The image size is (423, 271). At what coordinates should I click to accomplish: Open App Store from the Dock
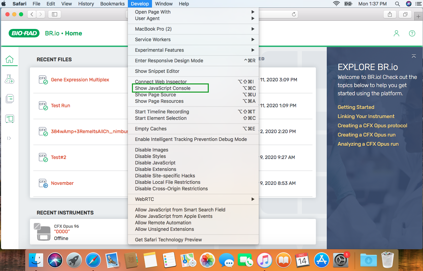(x=321, y=260)
